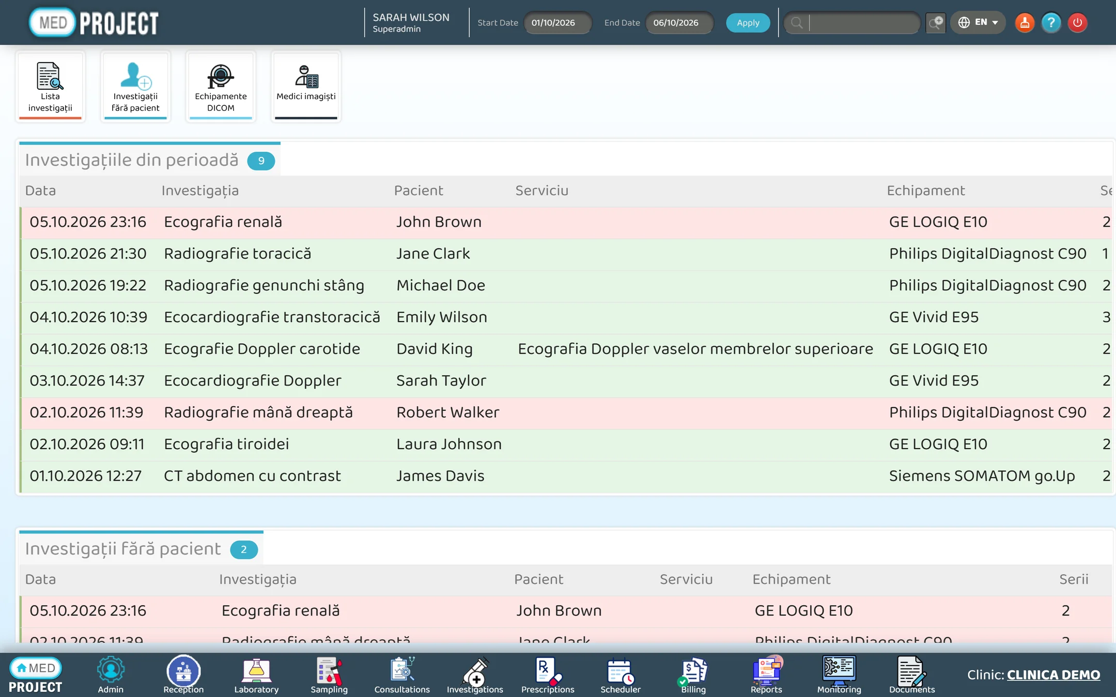Sort by Data column in upper table
Screen dimensions: 1116x697
coord(40,191)
